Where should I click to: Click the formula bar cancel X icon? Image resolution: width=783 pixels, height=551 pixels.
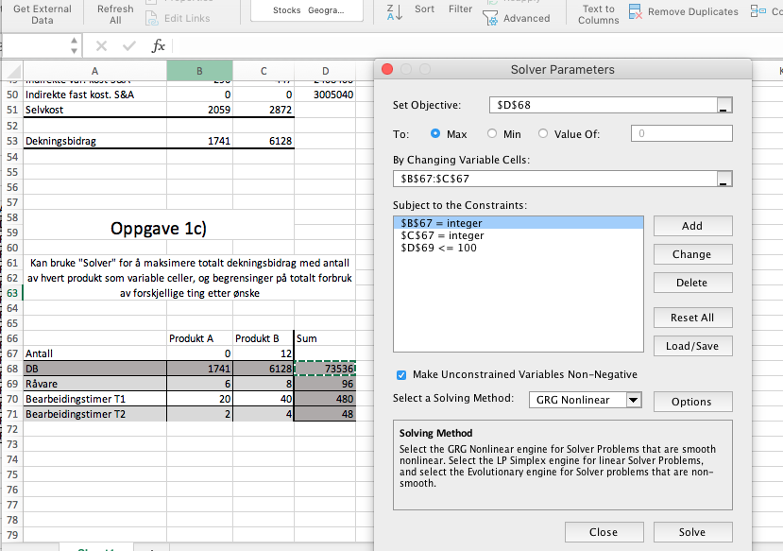[101, 46]
